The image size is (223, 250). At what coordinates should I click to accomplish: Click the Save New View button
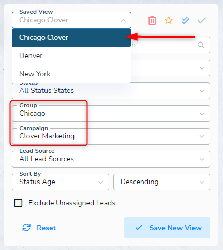point(167,228)
